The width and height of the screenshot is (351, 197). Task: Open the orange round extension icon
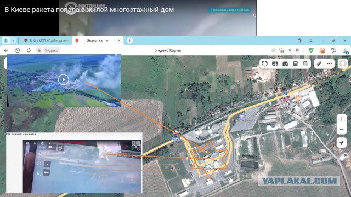point(322,50)
